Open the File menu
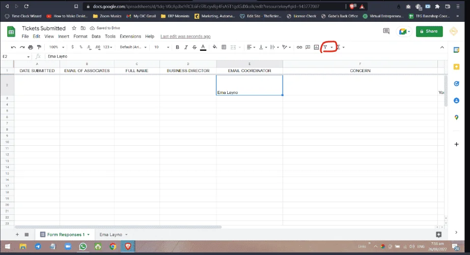Image resolution: width=470 pixels, height=255 pixels. pyautogui.click(x=25, y=37)
